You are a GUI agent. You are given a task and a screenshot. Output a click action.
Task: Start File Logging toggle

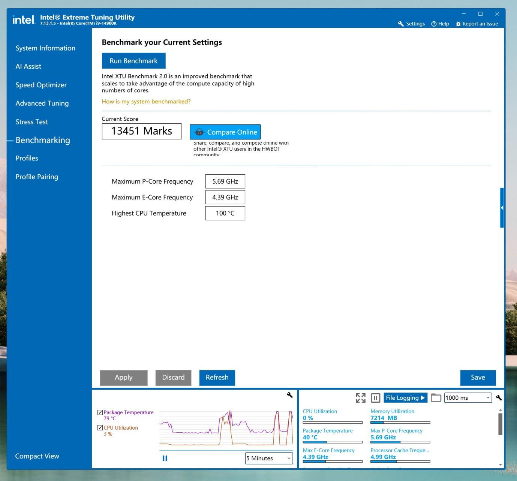[405, 398]
